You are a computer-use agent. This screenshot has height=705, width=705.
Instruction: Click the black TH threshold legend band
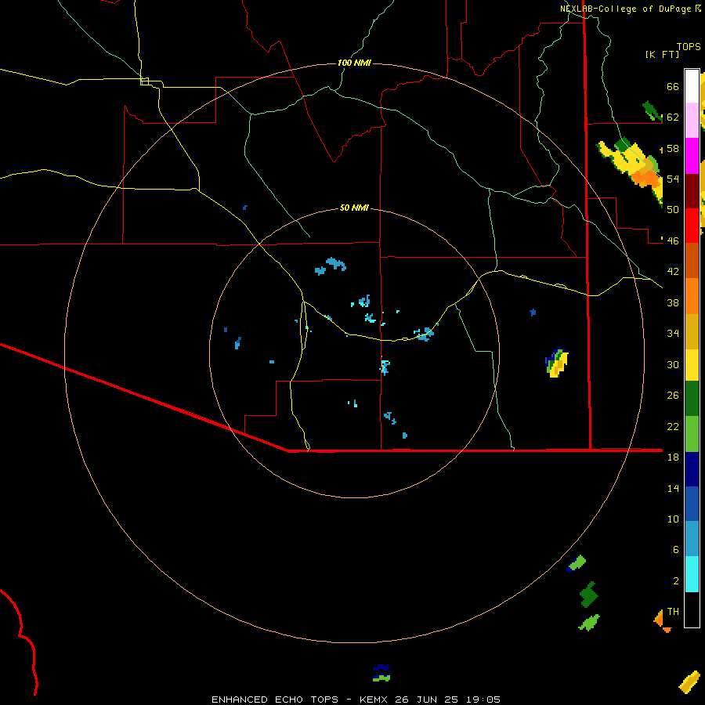[692, 609]
